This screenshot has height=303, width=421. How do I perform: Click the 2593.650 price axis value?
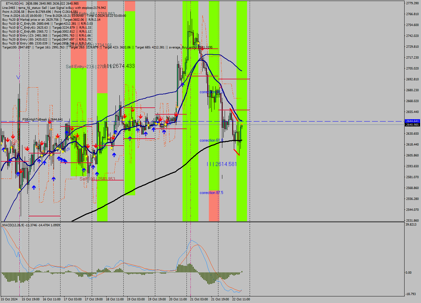pos(412,166)
